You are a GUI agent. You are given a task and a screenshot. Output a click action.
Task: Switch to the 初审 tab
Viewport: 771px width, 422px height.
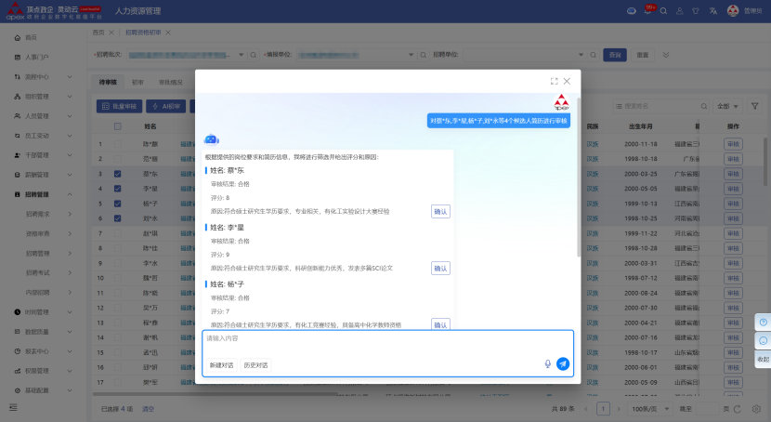click(x=137, y=83)
